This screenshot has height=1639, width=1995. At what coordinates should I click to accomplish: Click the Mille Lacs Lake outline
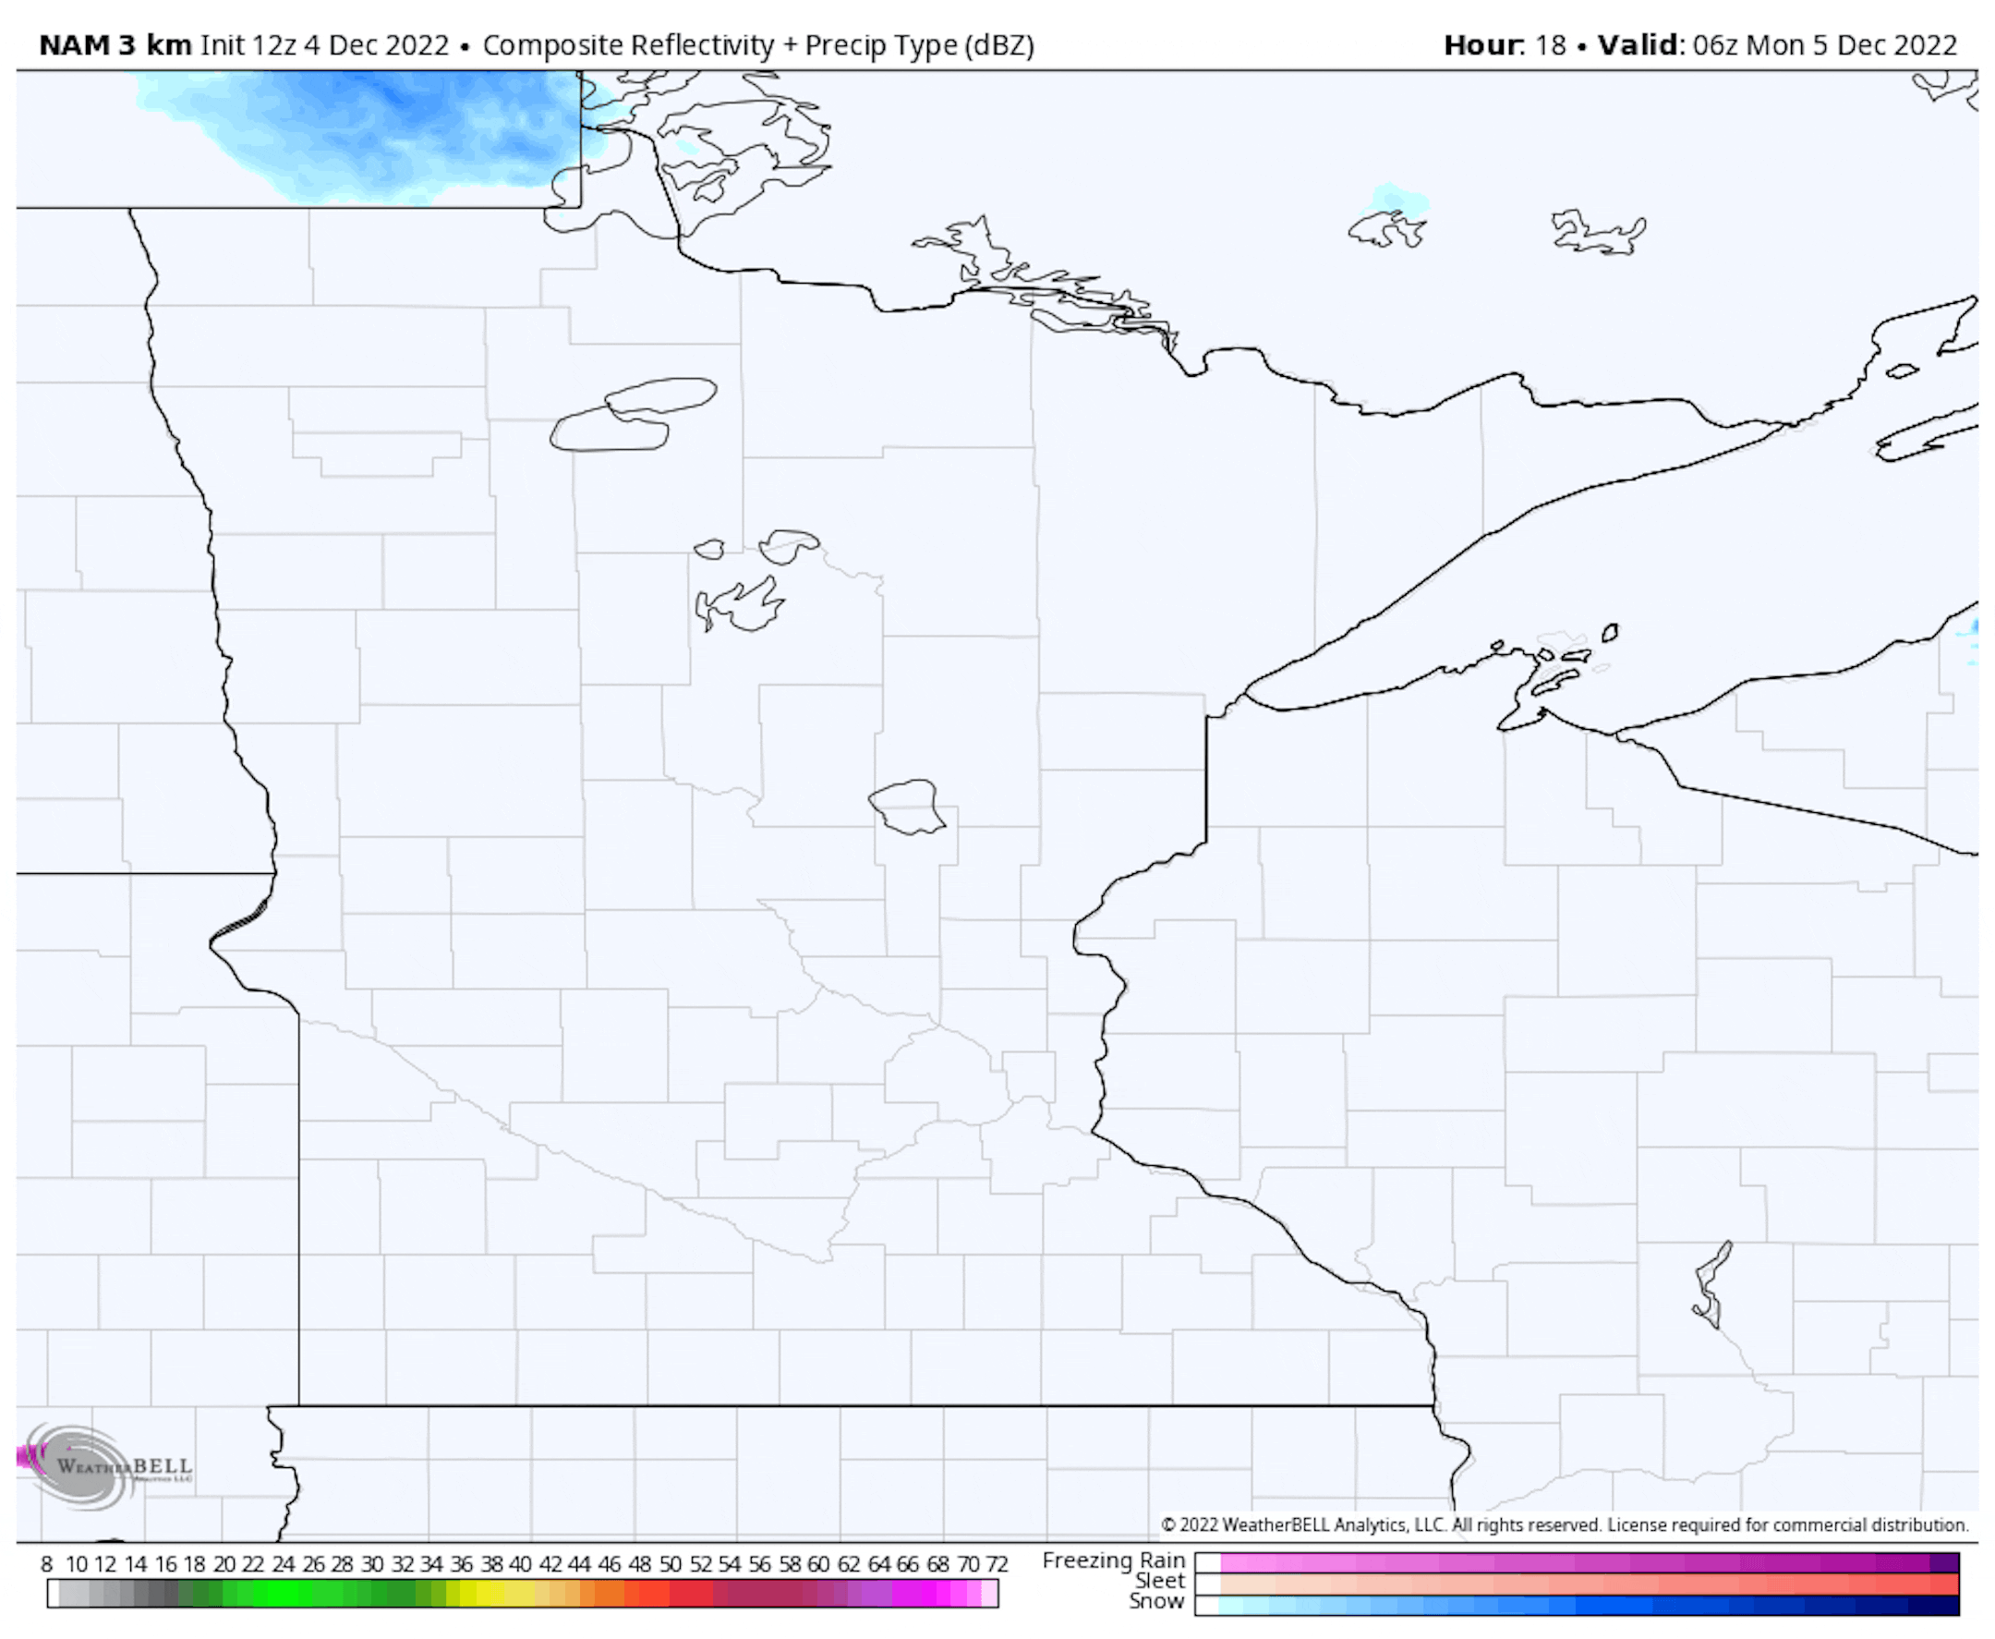pos(908,807)
